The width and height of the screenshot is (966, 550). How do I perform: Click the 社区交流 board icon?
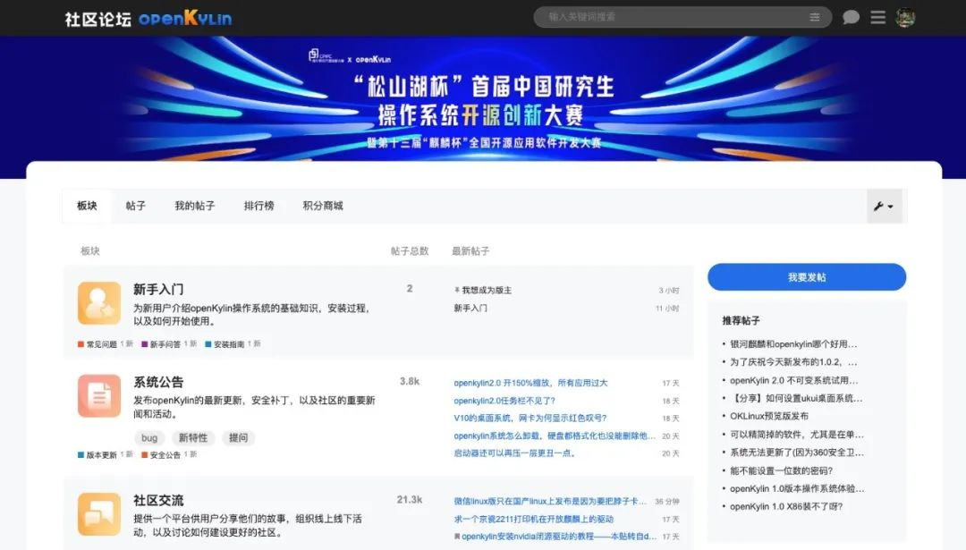98,513
